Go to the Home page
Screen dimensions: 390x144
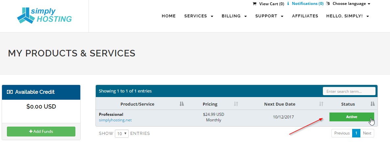pos(169,16)
